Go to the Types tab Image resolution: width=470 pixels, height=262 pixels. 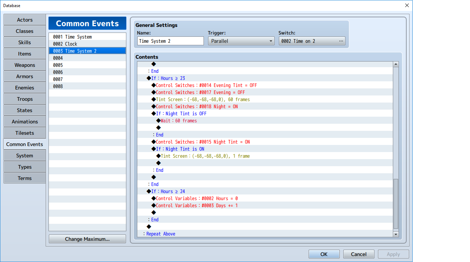point(25,167)
